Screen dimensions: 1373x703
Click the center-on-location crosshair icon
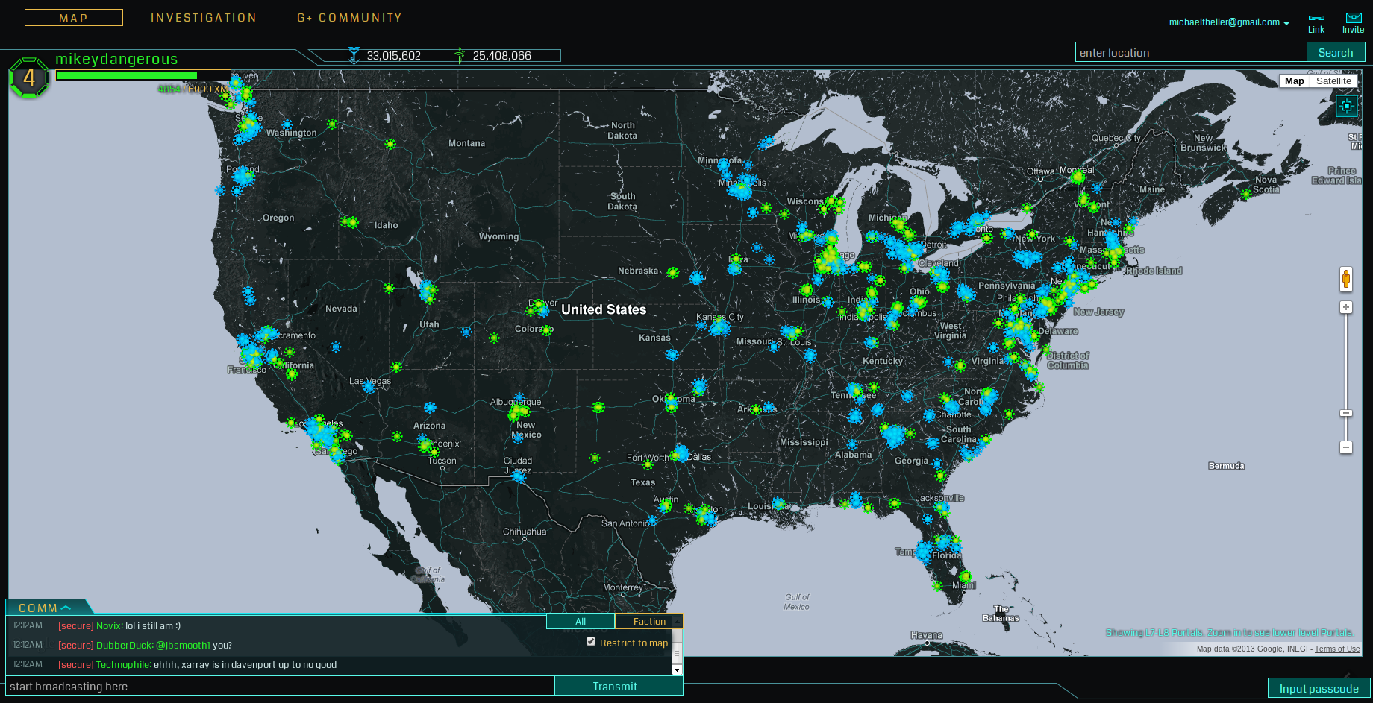(x=1347, y=106)
